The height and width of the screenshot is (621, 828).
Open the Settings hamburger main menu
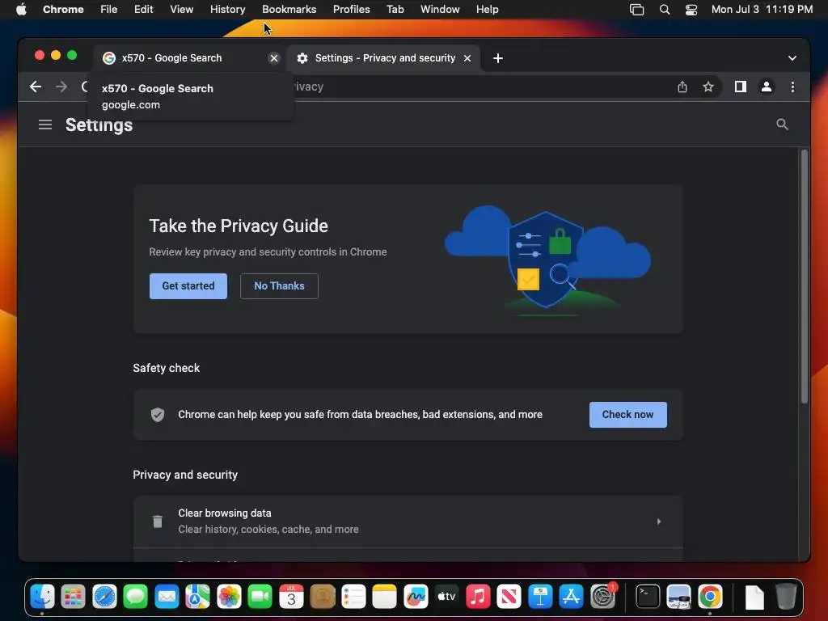[x=45, y=125]
